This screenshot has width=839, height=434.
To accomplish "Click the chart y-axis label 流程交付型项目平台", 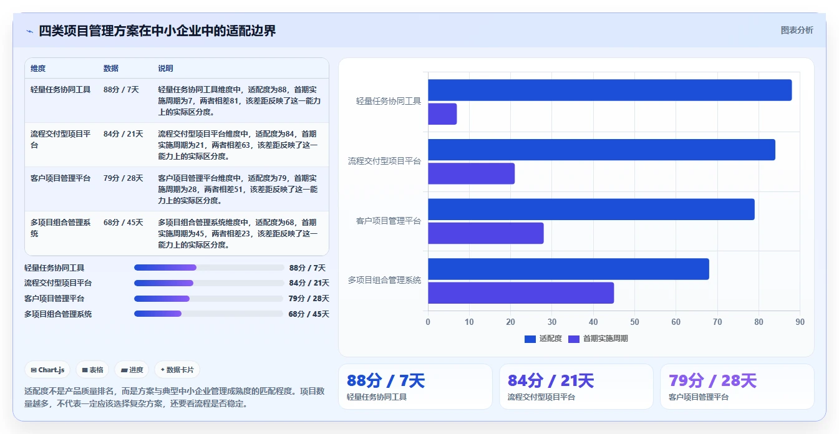I will click(384, 161).
